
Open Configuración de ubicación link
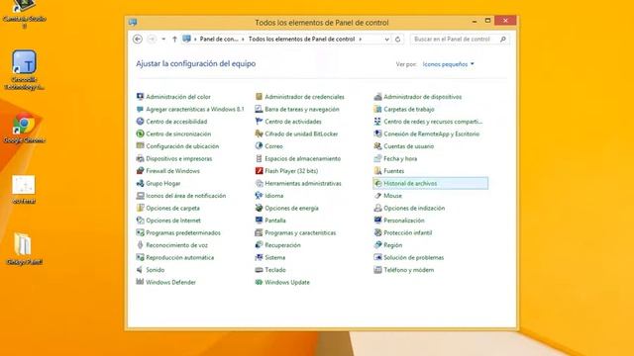pyautogui.click(x=182, y=146)
